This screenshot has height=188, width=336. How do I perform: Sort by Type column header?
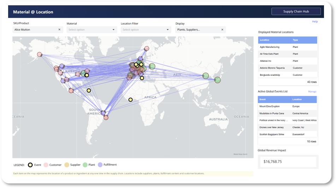click(304, 40)
